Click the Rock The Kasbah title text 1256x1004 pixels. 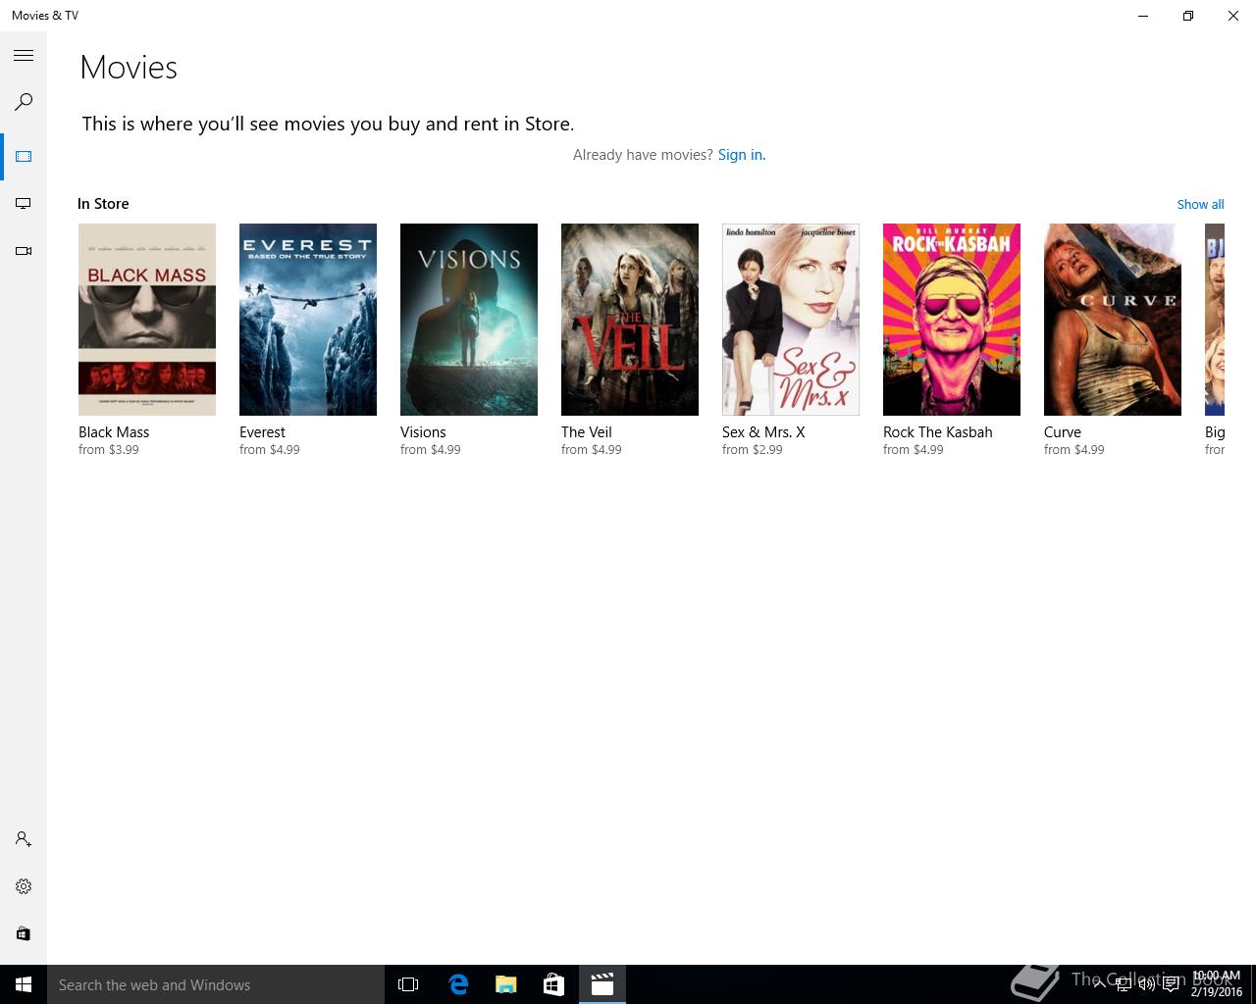(x=938, y=432)
